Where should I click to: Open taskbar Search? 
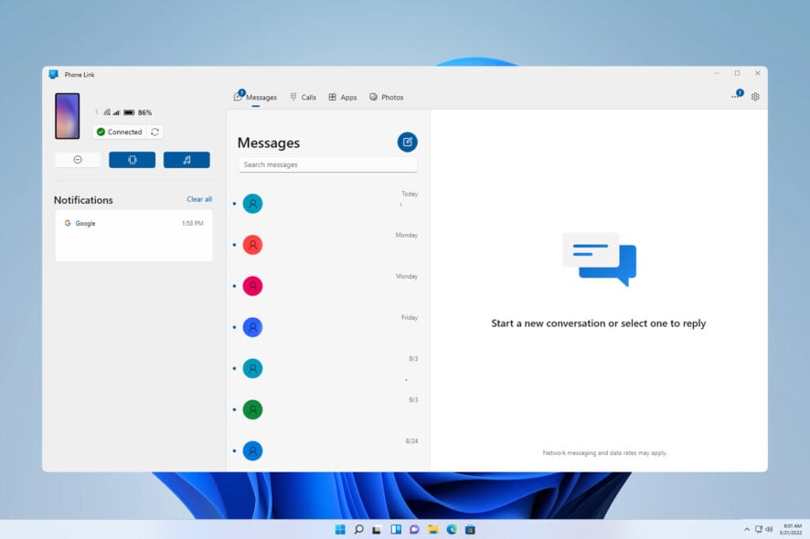coord(358,529)
